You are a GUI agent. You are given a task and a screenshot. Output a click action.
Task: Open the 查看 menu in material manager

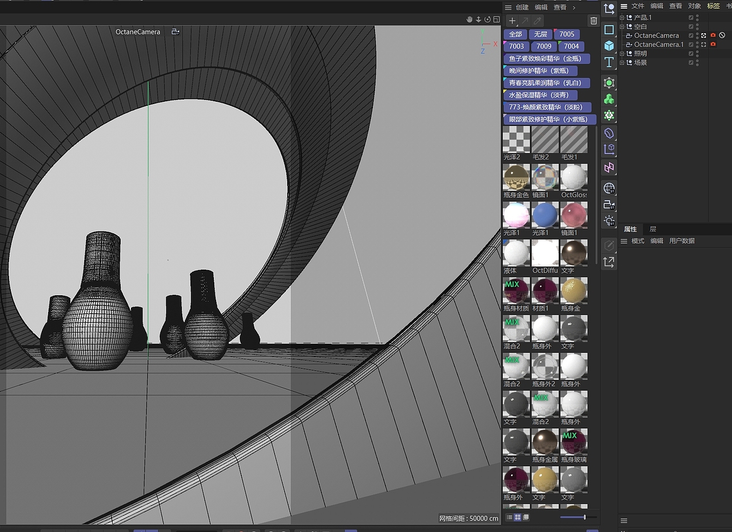(560, 7)
